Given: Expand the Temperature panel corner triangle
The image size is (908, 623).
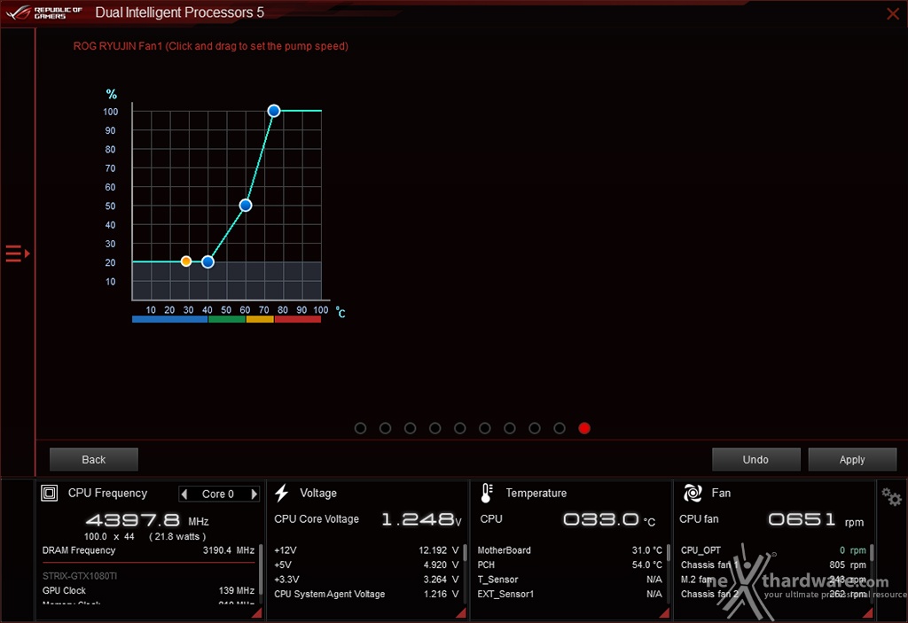Looking at the screenshot, I should [x=664, y=612].
